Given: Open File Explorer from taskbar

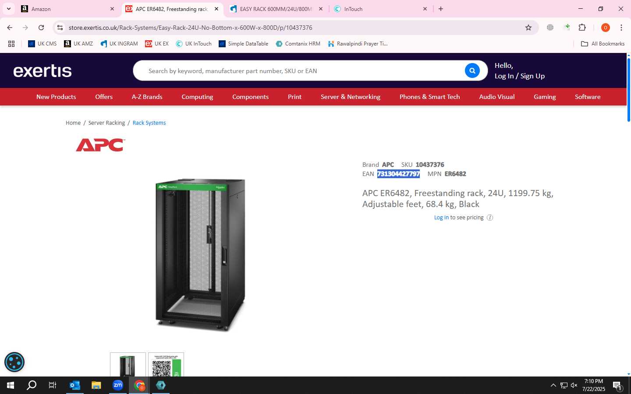Looking at the screenshot, I should pyautogui.click(x=96, y=385).
